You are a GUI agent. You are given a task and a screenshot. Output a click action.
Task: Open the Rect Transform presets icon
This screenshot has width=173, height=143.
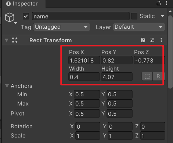click(152, 40)
